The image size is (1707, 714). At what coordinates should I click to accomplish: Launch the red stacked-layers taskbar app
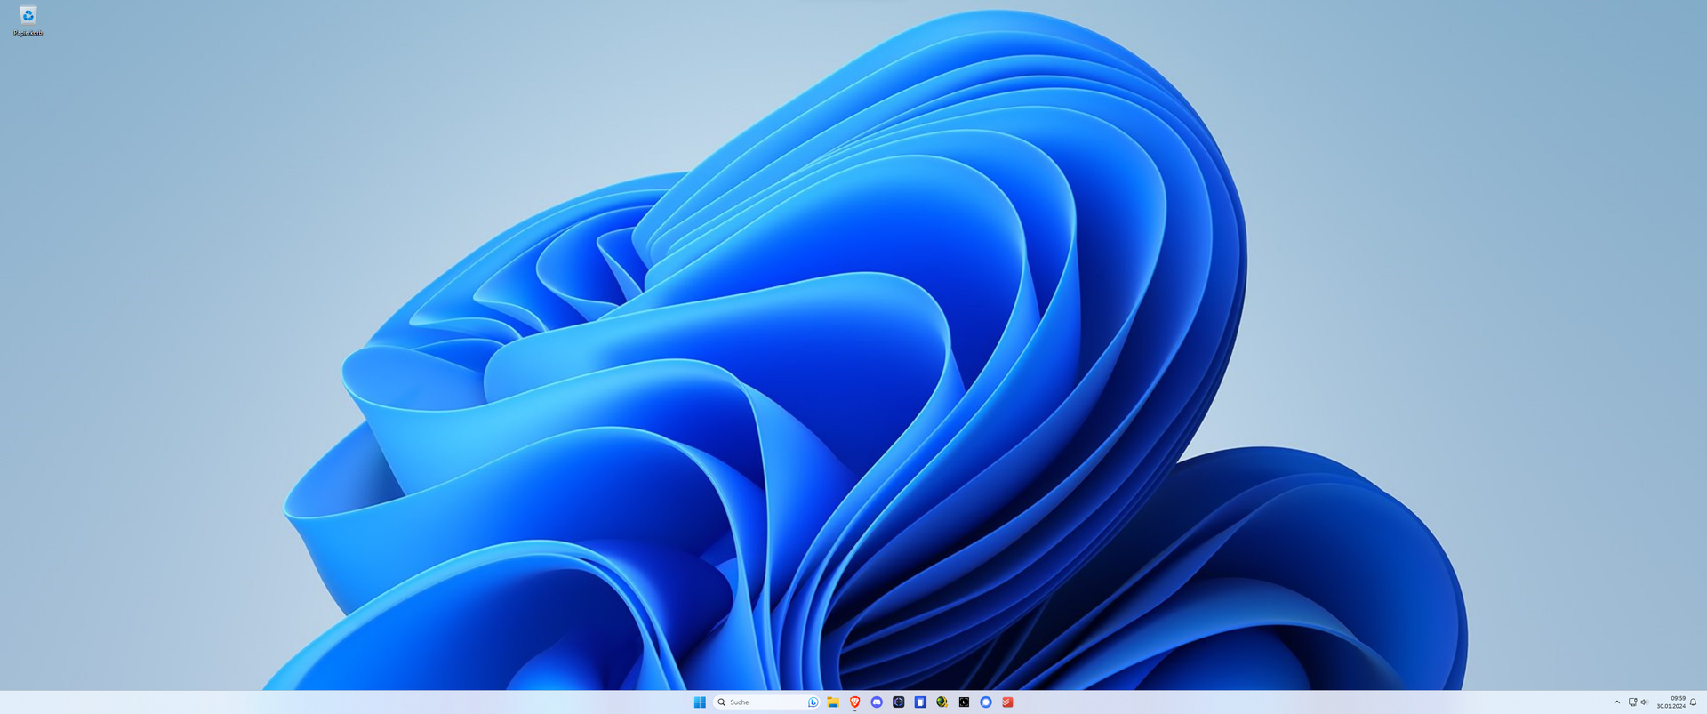(1007, 702)
